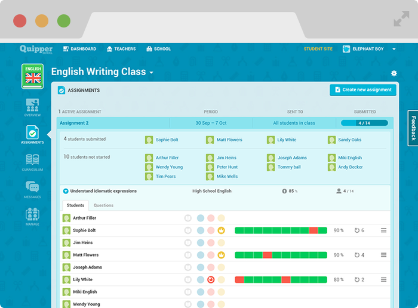Viewport: 418px width, 308px height.
Task: Click the class settings gear icon
Action: point(394,73)
